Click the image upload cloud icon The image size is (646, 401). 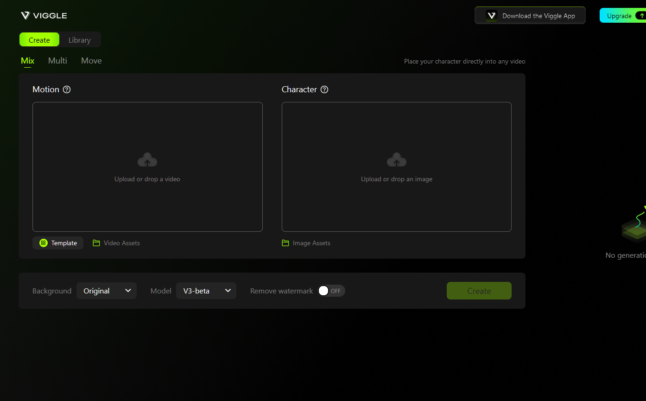pos(397,160)
